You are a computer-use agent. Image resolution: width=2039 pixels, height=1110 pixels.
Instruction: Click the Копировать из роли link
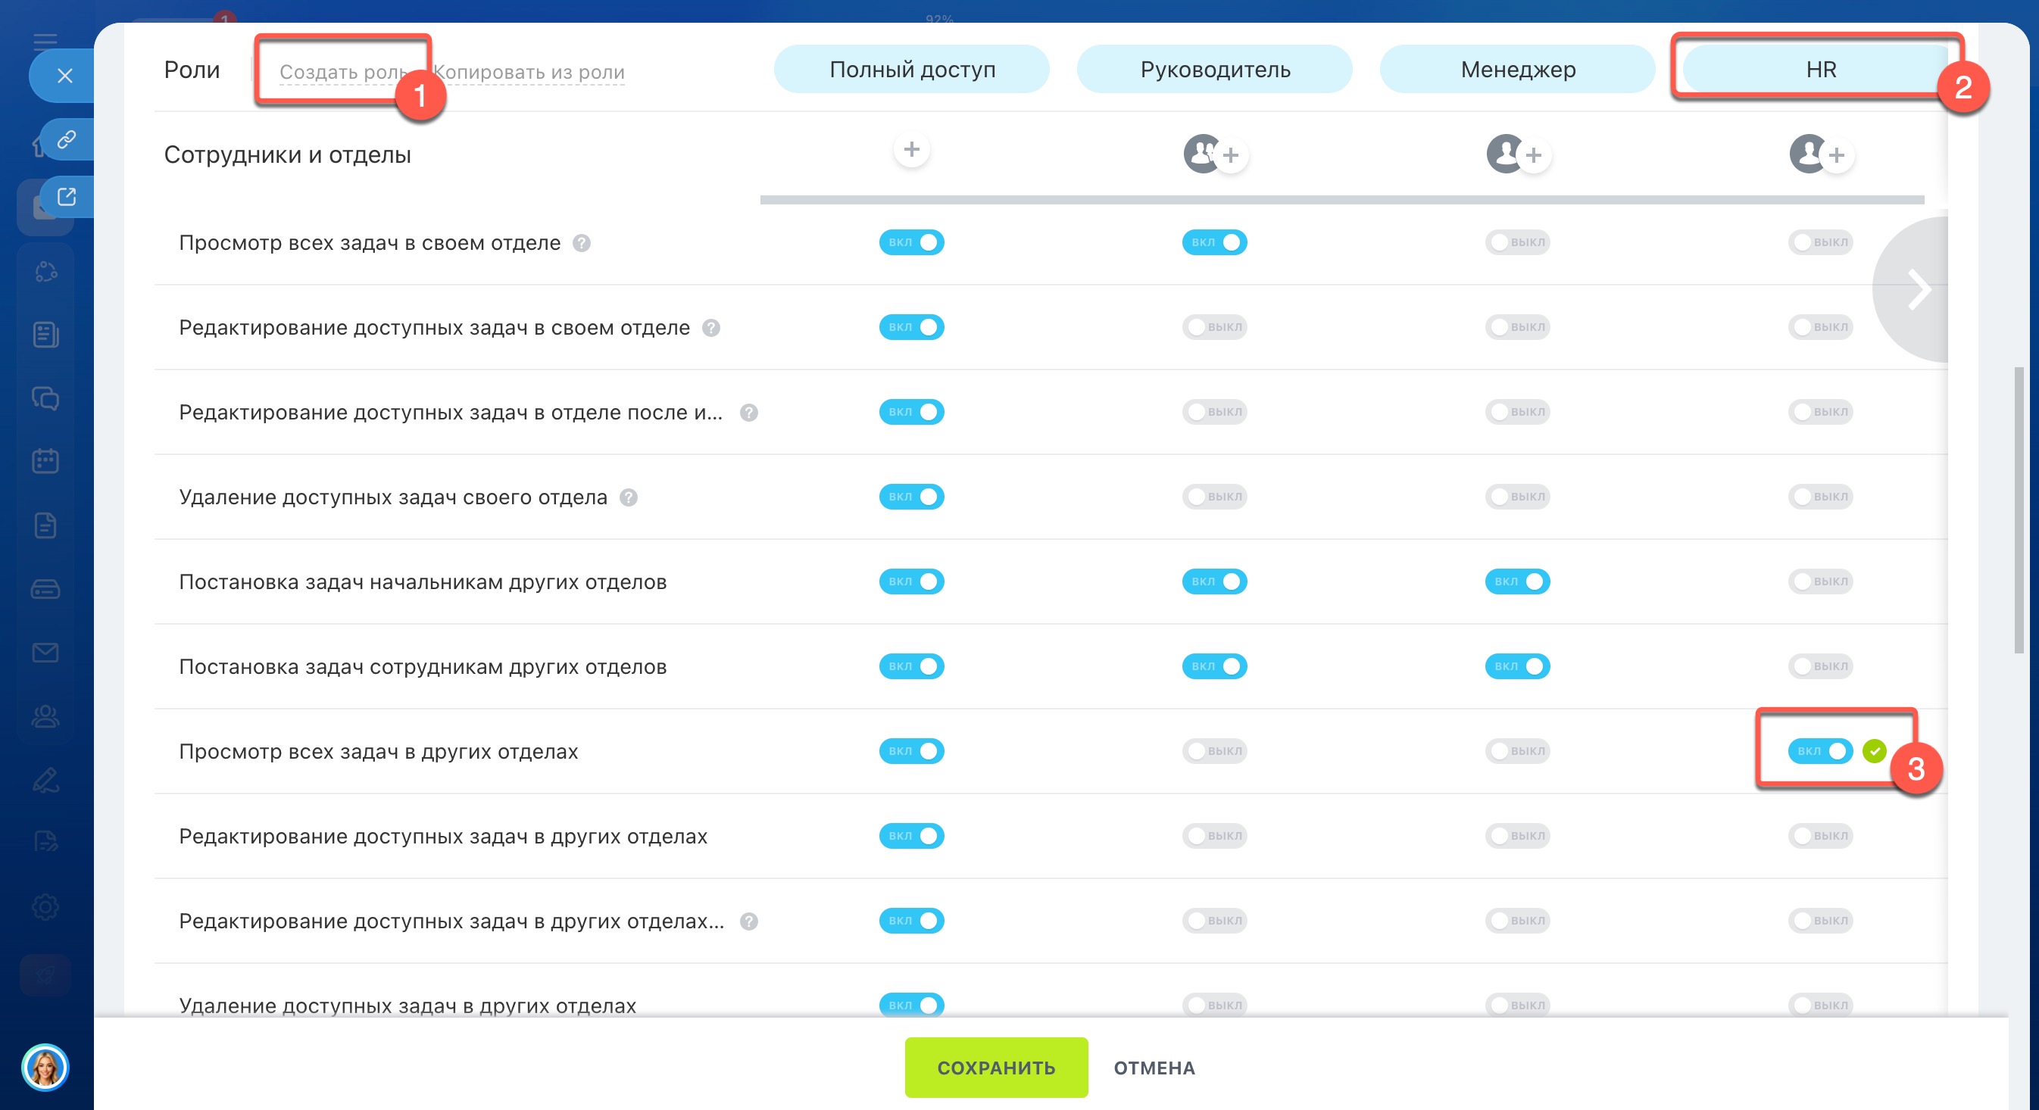coord(529,72)
